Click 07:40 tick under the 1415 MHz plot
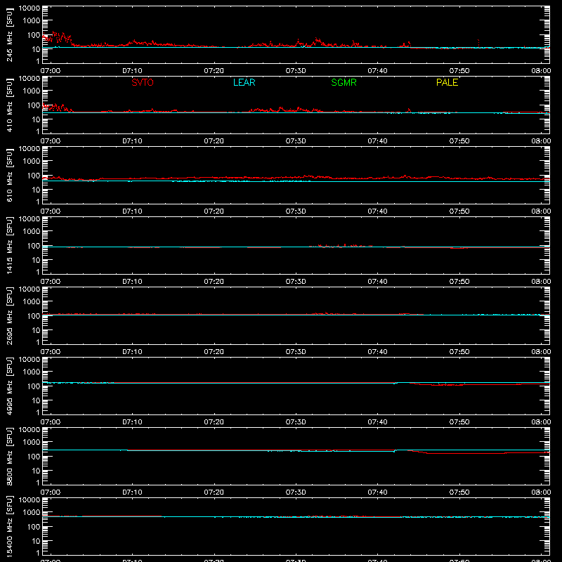The width and height of the screenshot is (562, 562). [x=377, y=282]
